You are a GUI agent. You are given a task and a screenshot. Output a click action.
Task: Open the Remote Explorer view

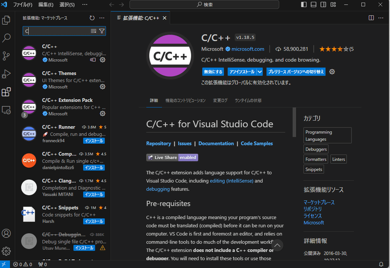[x=6, y=110]
